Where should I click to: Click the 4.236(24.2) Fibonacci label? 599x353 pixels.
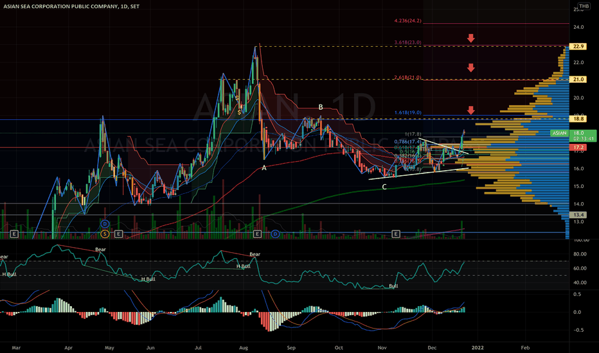[407, 21]
